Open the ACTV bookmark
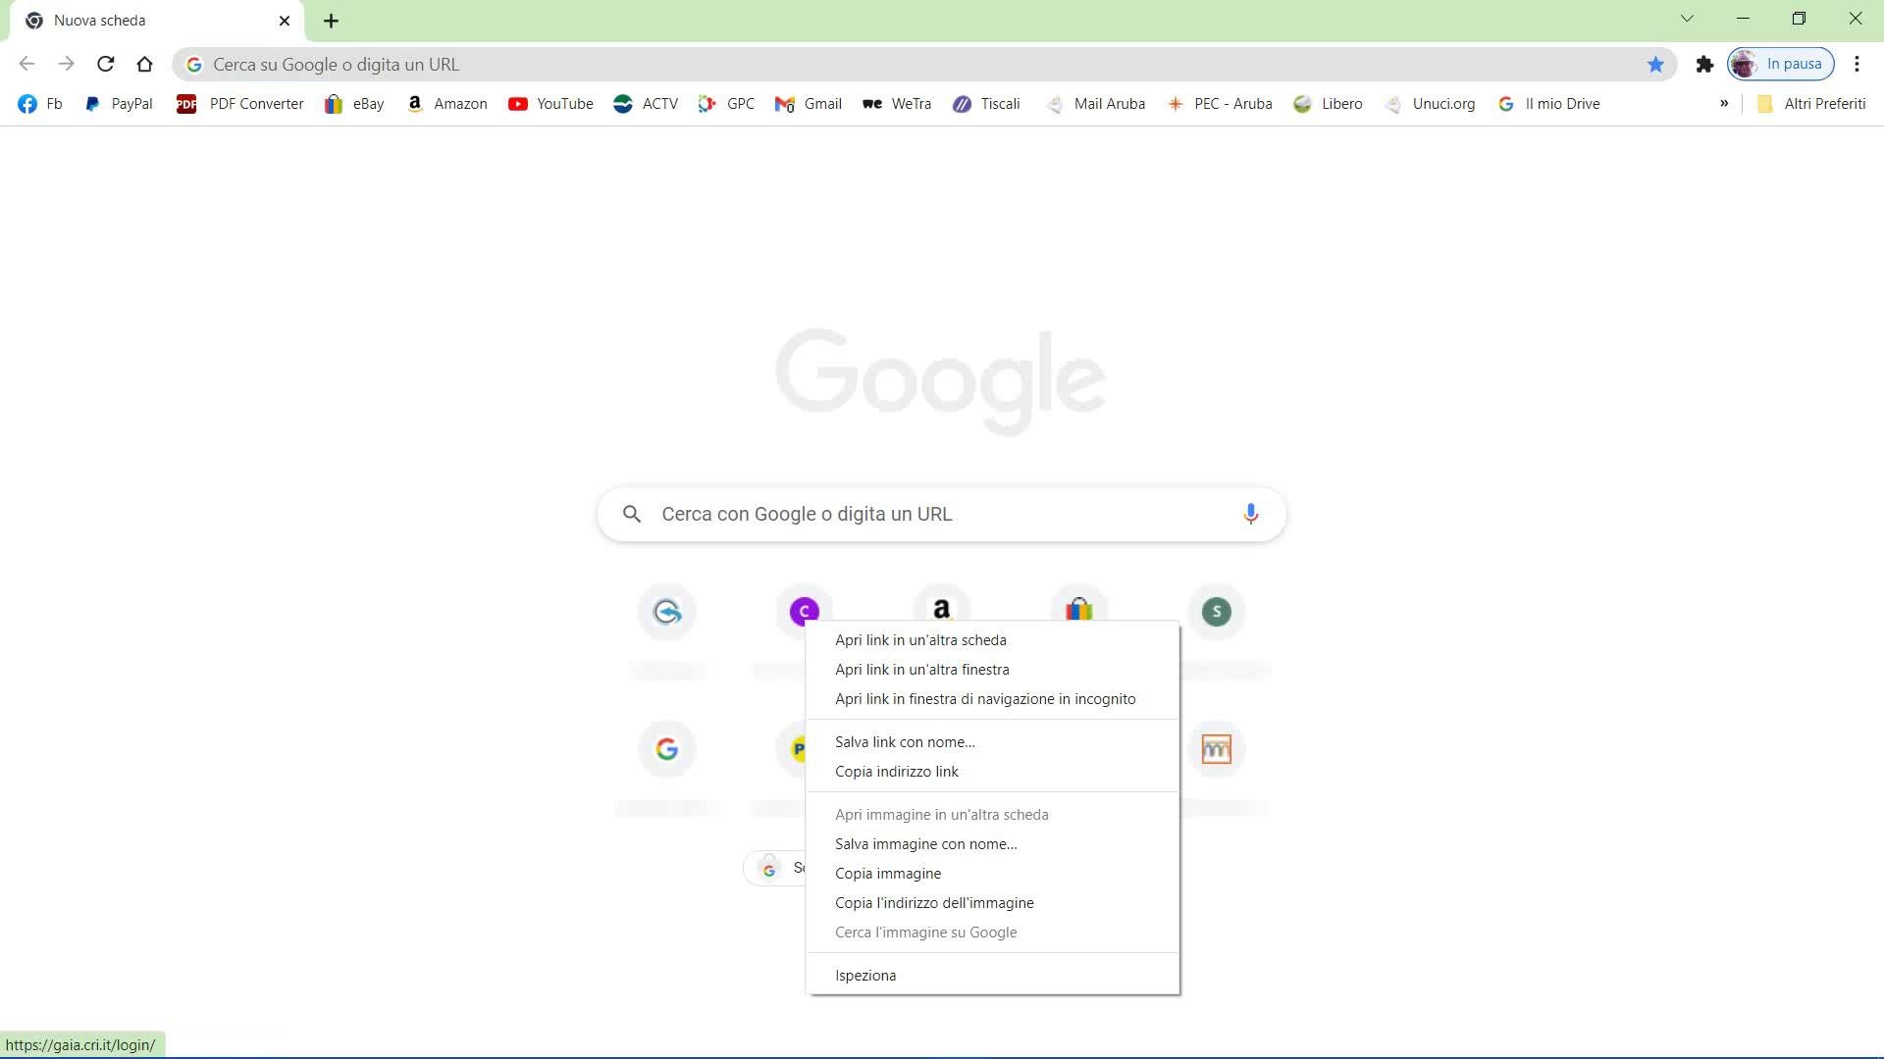This screenshot has height=1059, width=1884. pos(646,104)
